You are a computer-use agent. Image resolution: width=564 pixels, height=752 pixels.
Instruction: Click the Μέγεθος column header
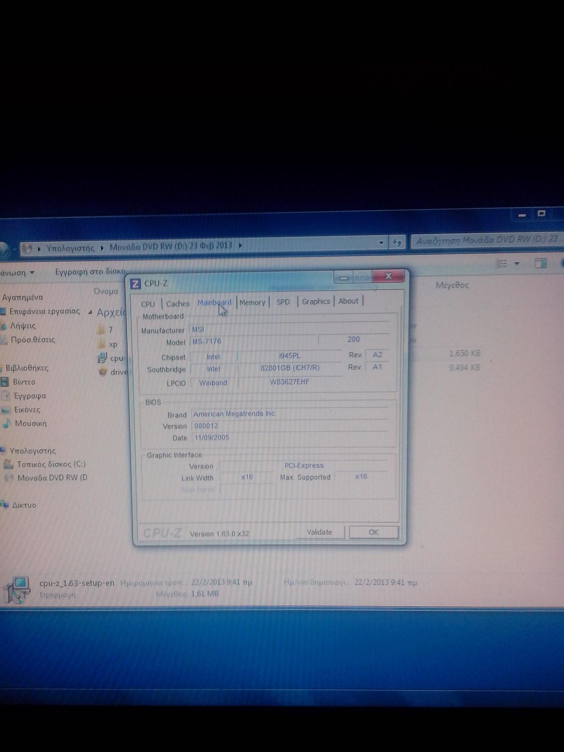click(452, 285)
